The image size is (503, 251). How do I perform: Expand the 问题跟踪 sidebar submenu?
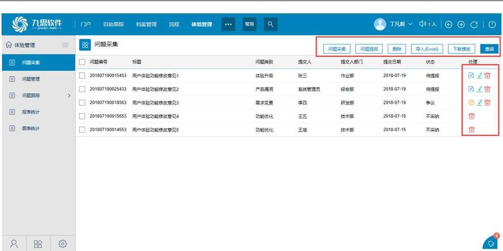pyautogui.click(x=69, y=96)
